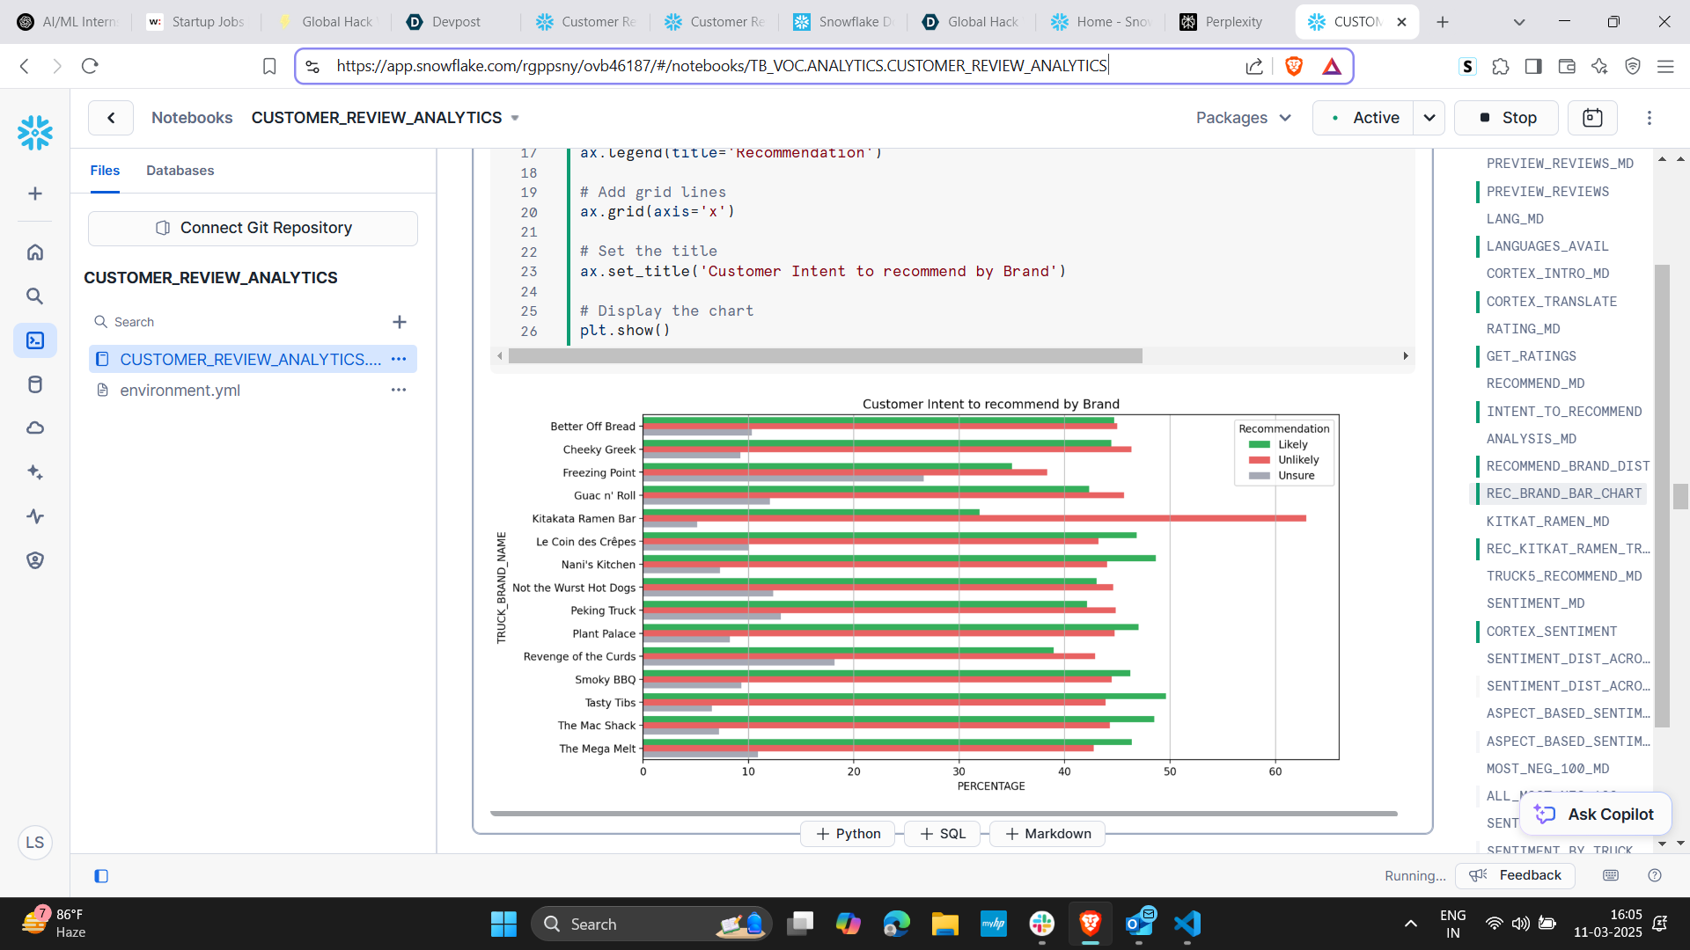The image size is (1690, 950).
Task: Toggle the Brave Shields icon
Action: coord(1294,66)
